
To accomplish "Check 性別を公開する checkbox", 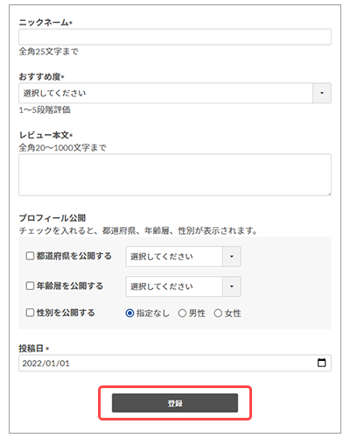I will [x=30, y=313].
